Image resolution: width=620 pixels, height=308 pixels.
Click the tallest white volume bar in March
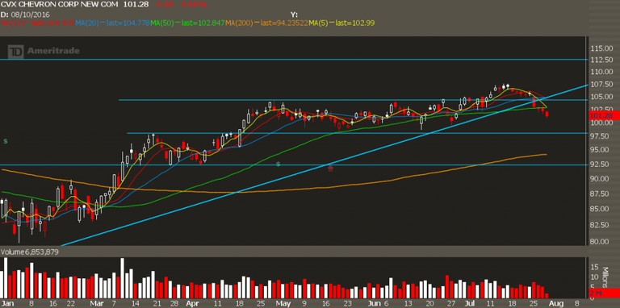(122, 278)
